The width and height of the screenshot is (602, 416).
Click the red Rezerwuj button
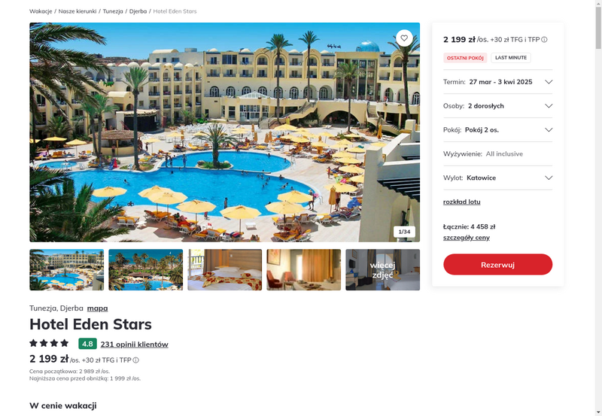pos(497,264)
